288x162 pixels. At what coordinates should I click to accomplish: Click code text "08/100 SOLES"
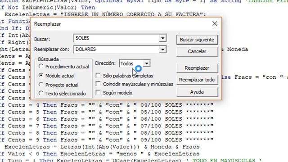coord(161,133)
